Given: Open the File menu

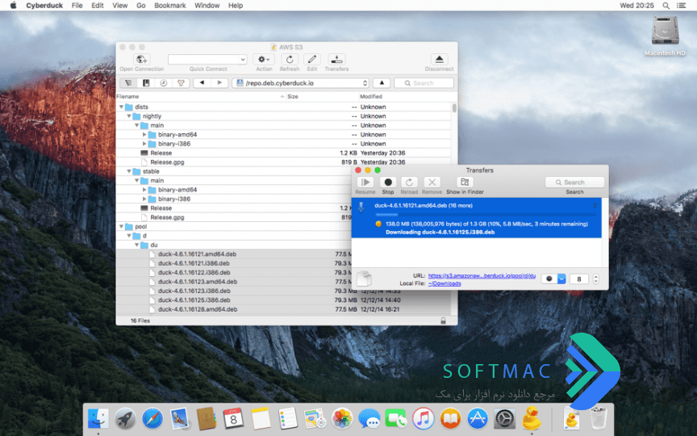Looking at the screenshot, I should (x=77, y=6).
